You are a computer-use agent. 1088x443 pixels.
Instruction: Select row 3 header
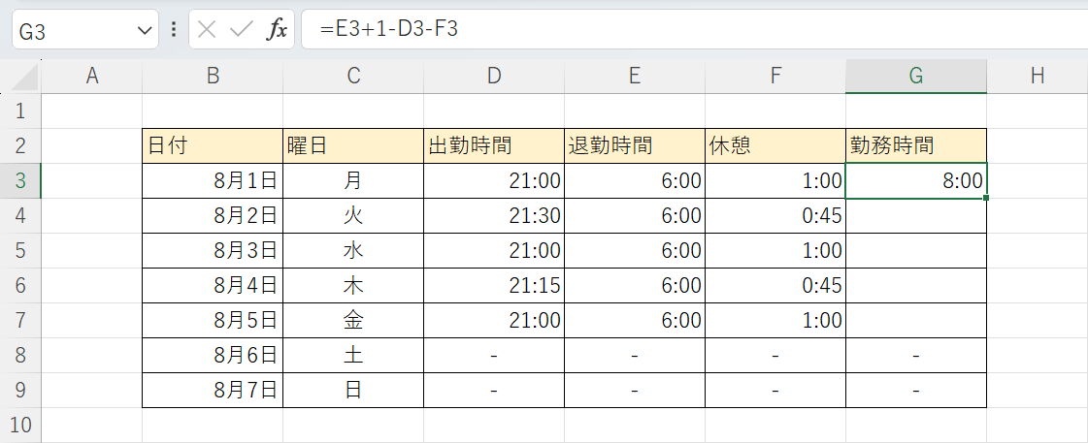20,180
